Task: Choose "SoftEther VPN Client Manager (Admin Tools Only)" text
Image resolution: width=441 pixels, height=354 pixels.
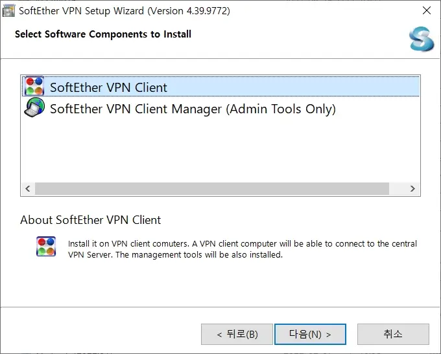Action: pos(193,109)
